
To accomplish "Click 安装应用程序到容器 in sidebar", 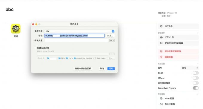I will [178, 43].
